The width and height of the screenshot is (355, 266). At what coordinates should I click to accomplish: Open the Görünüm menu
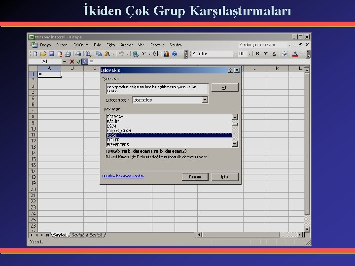tap(80, 45)
